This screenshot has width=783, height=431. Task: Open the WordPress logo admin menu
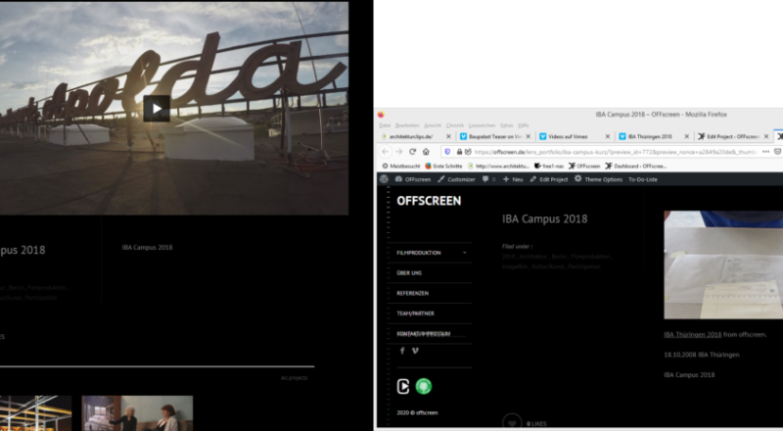[x=384, y=179]
